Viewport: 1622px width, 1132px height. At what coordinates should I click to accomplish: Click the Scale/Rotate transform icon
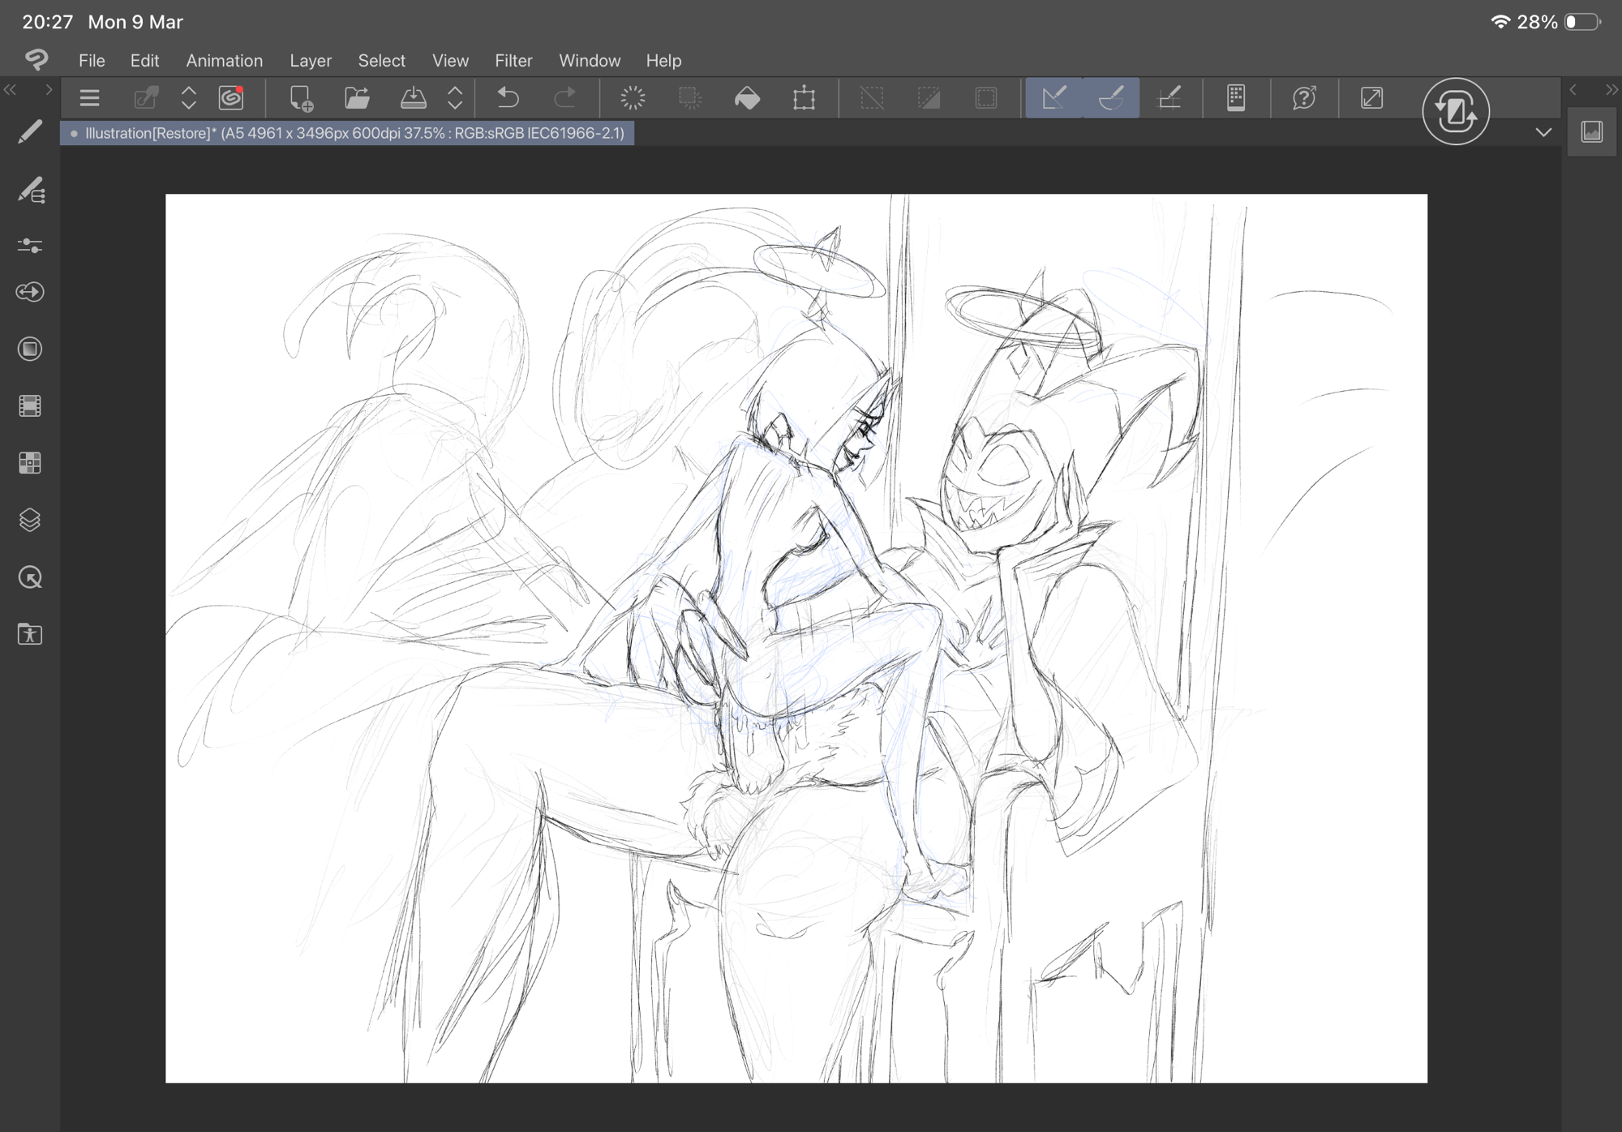tap(804, 98)
